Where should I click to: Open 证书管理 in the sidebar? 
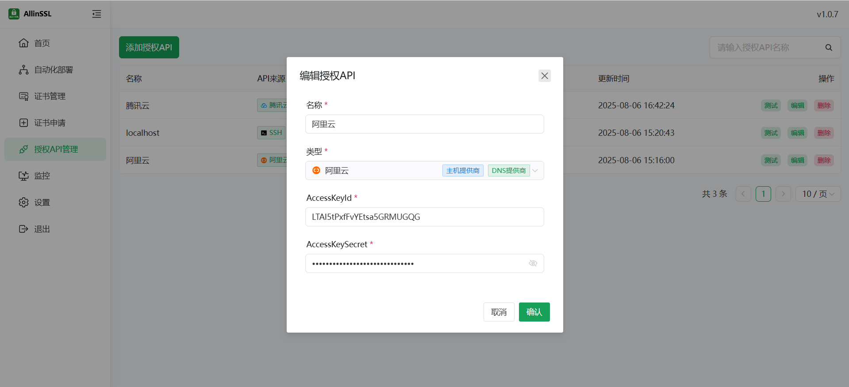point(50,96)
